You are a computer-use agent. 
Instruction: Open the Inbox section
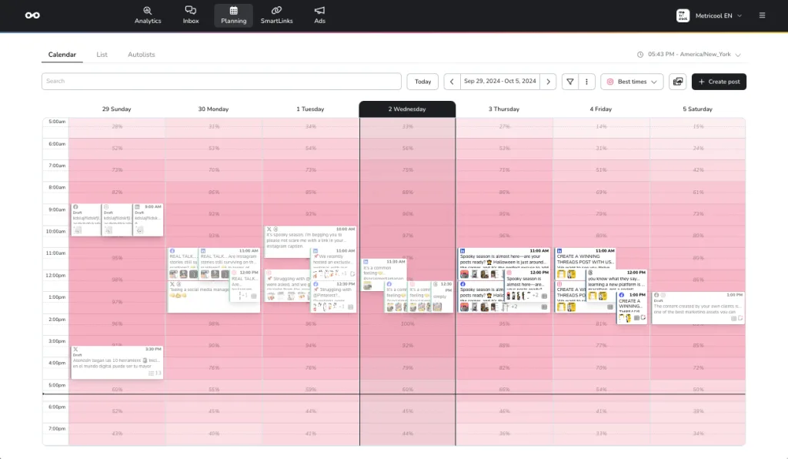coord(191,15)
